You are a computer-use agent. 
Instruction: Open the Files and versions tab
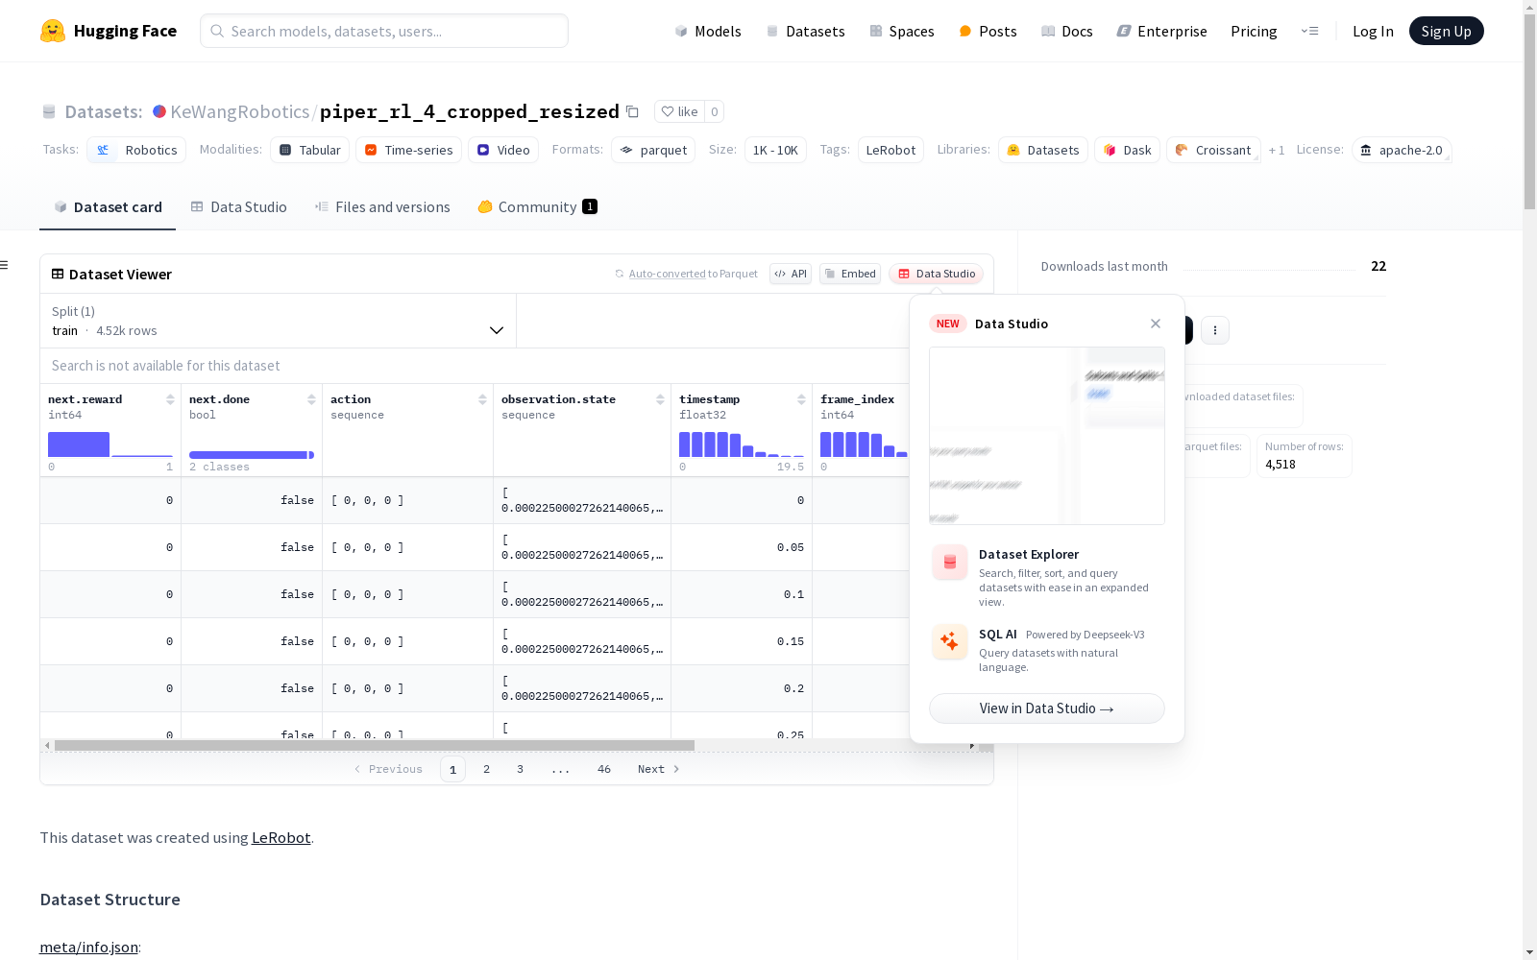coord(382,207)
